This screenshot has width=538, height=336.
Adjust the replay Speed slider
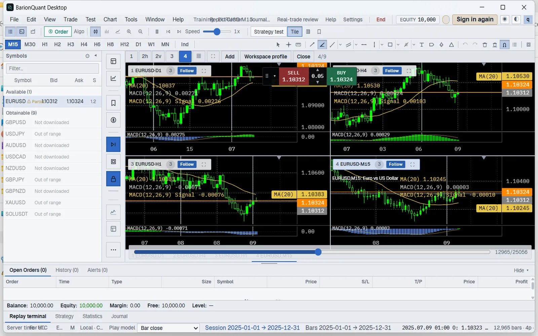pyautogui.click(x=217, y=32)
